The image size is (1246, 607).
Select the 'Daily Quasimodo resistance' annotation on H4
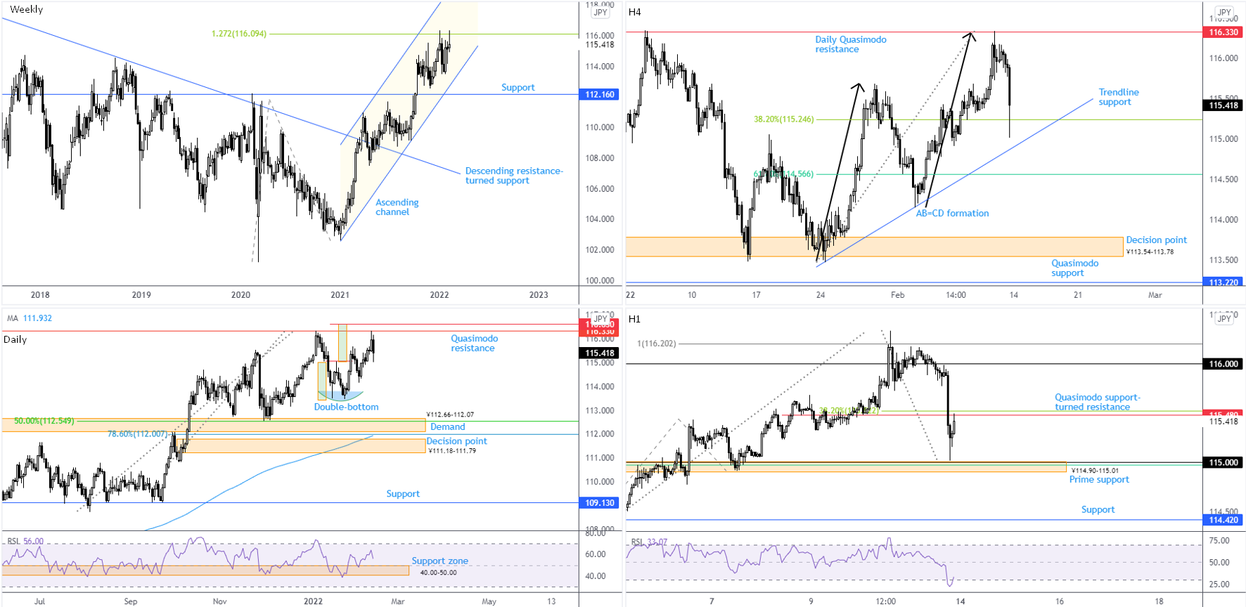tap(850, 44)
